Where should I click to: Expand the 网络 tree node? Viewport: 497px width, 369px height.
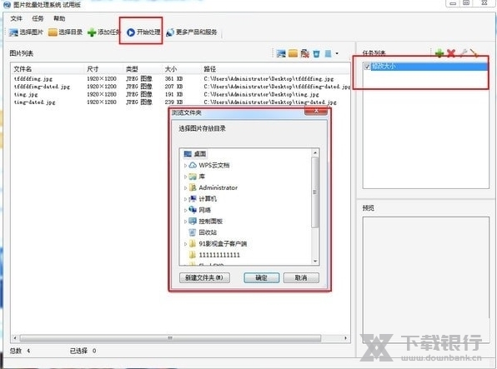[185, 210]
